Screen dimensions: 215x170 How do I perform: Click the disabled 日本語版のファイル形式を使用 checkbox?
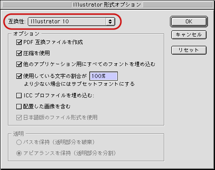[19, 118]
